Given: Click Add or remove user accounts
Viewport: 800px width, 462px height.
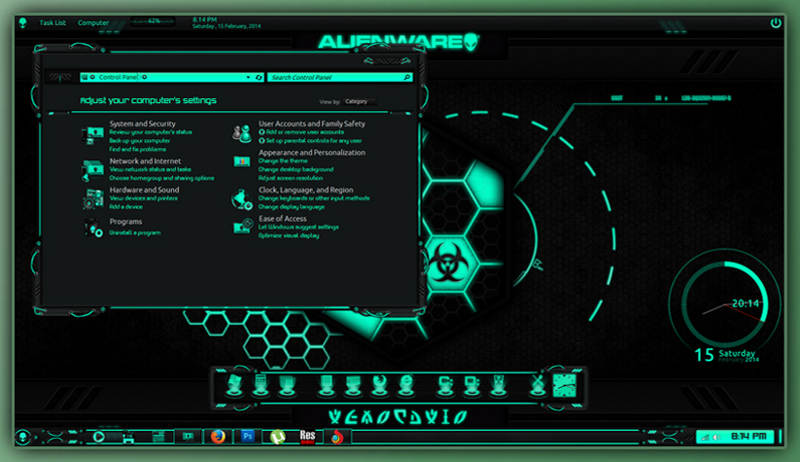Looking at the screenshot, I should (x=305, y=132).
